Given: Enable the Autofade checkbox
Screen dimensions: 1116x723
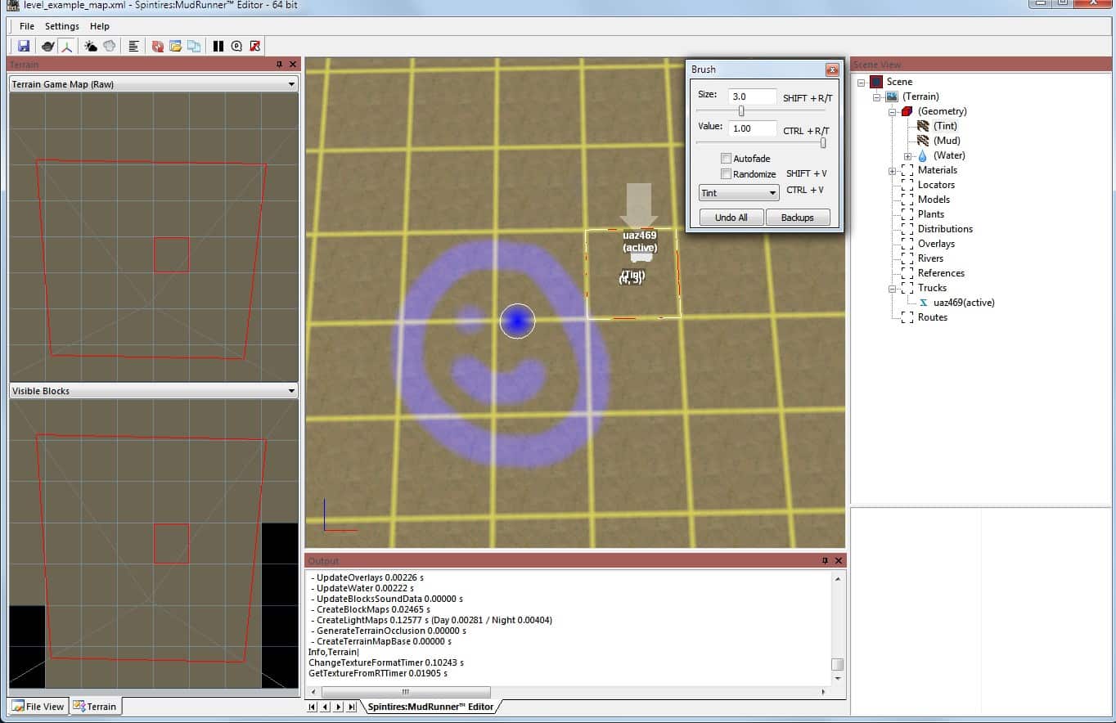Looking at the screenshot, I should [x=726, y=159].
